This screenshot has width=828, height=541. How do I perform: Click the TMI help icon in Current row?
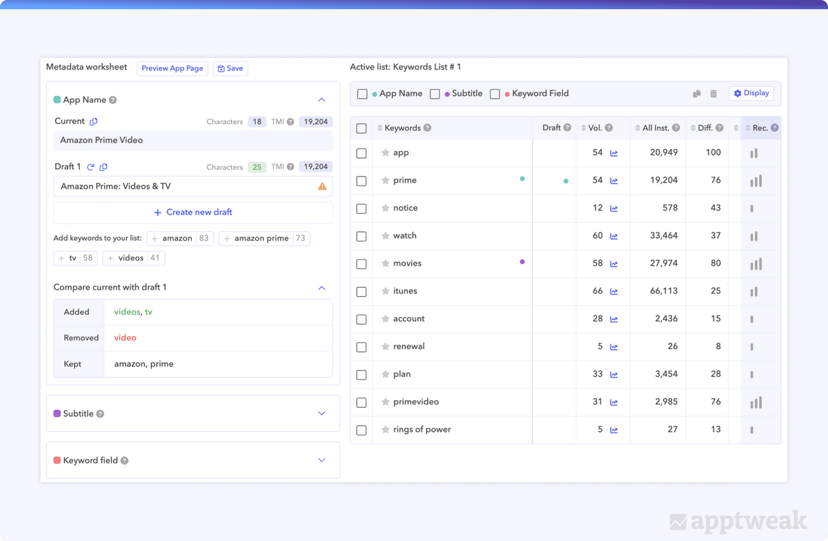(x=290, y=121)
